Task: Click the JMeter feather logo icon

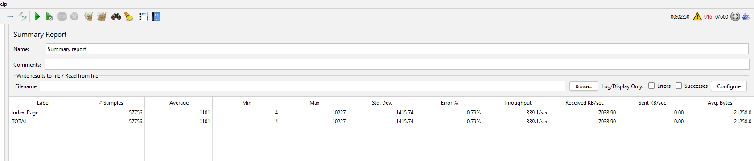Action: pyautogui.click(x=746, y=16)
